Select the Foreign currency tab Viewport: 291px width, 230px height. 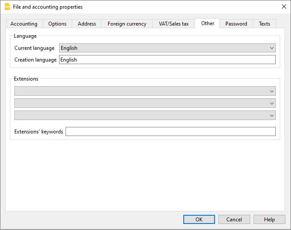(127, 24)
